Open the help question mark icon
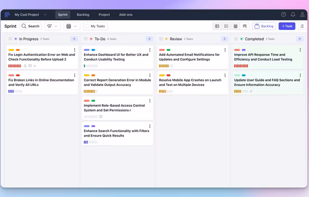 pyautogui.click(x=283, y=14)
